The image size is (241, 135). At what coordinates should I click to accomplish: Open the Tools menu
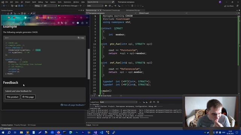[59, 2]
